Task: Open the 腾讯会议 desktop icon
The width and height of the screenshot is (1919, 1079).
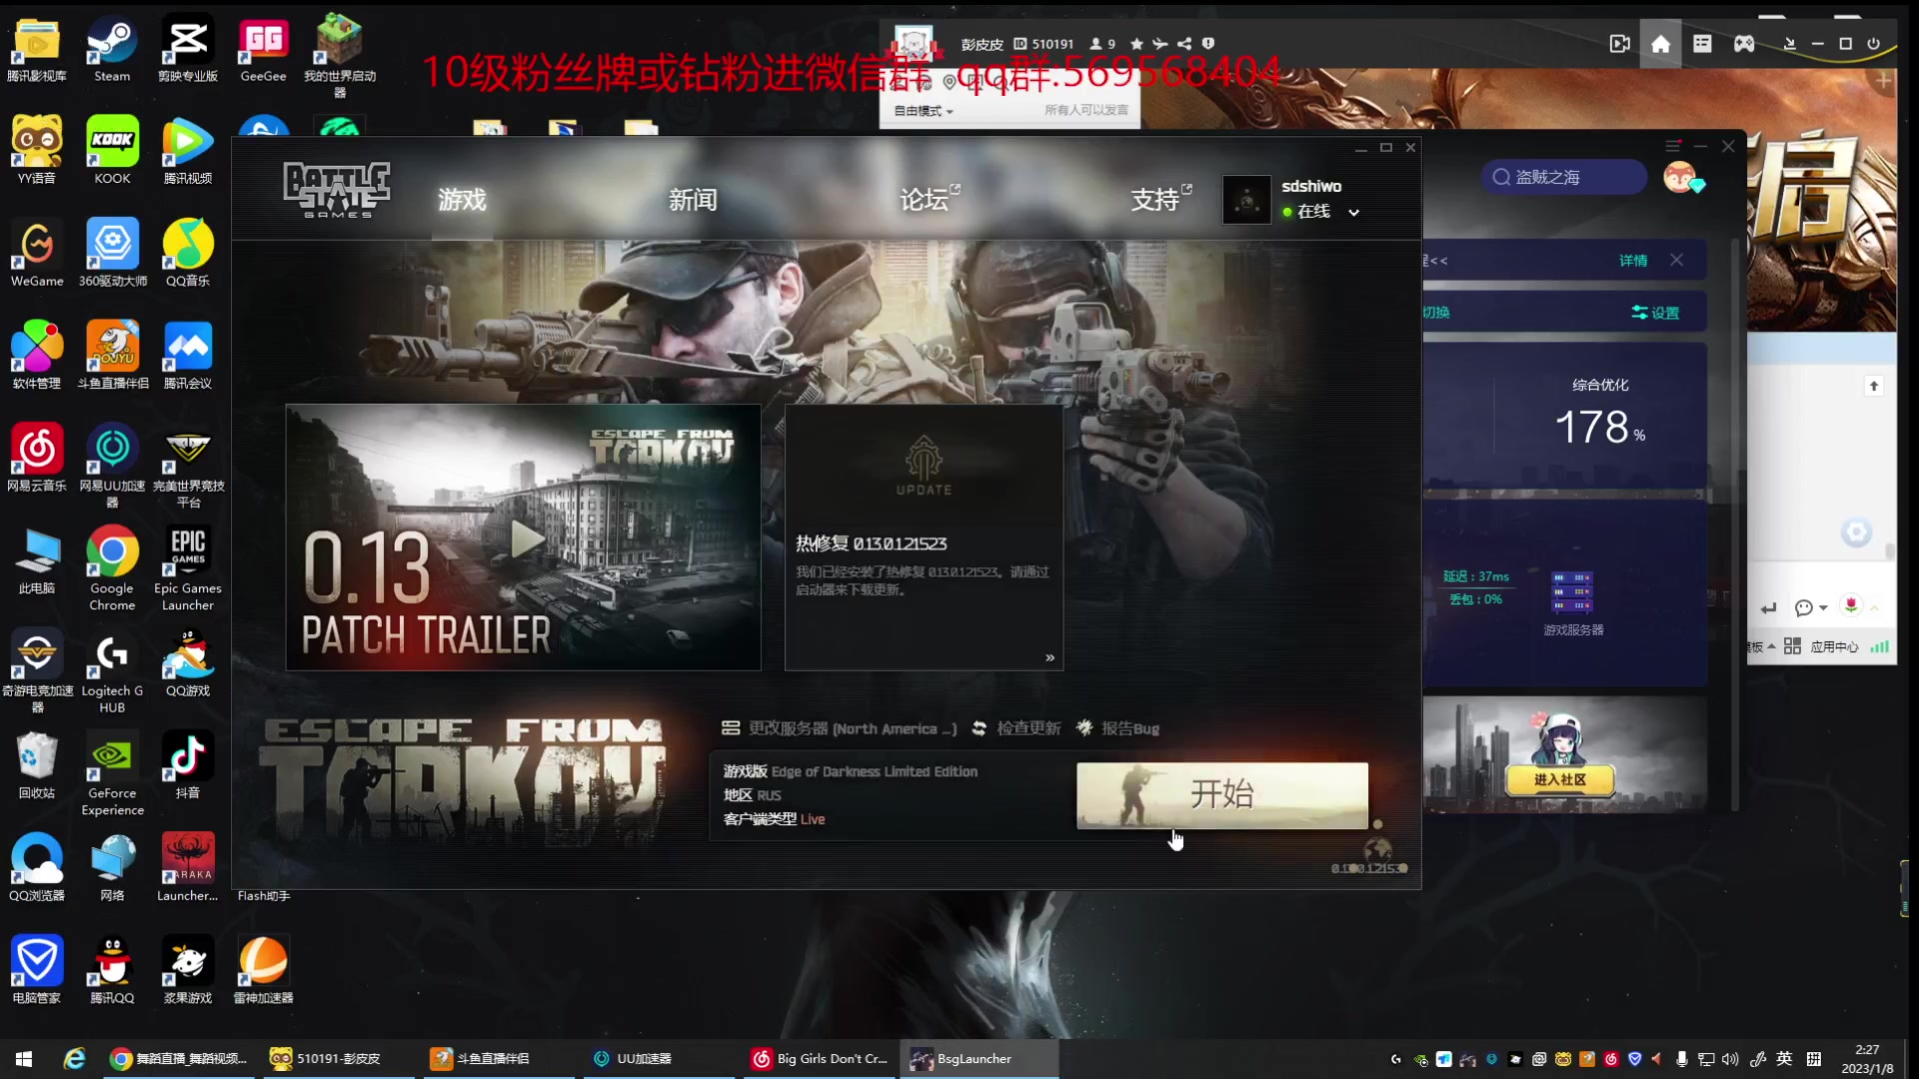Action: click(x=188, y=356)
